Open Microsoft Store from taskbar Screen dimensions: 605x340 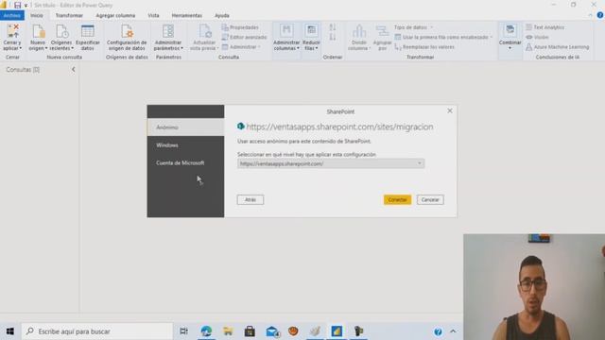click(x=250, y=331)
